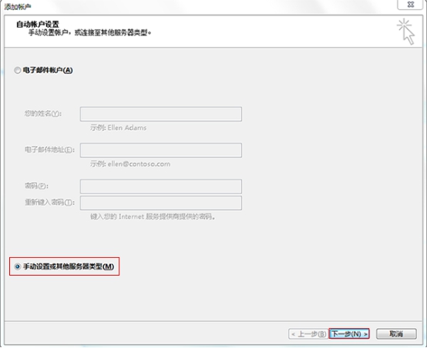The image size is (427, 348).
Task: Click the 密码(P) label text
Action: 36,186
